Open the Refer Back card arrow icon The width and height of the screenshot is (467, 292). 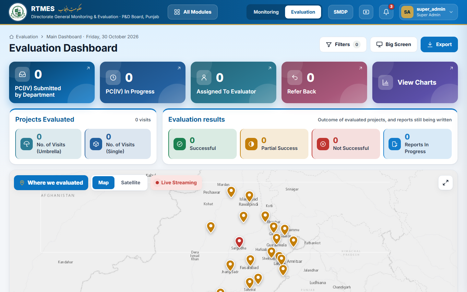(x=361, y=68)
